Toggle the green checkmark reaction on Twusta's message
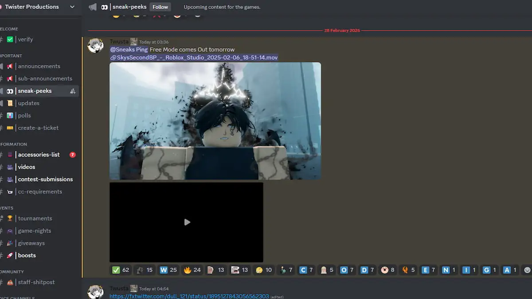532x299 pixels. pyautogui.click(x=120, y=269)
